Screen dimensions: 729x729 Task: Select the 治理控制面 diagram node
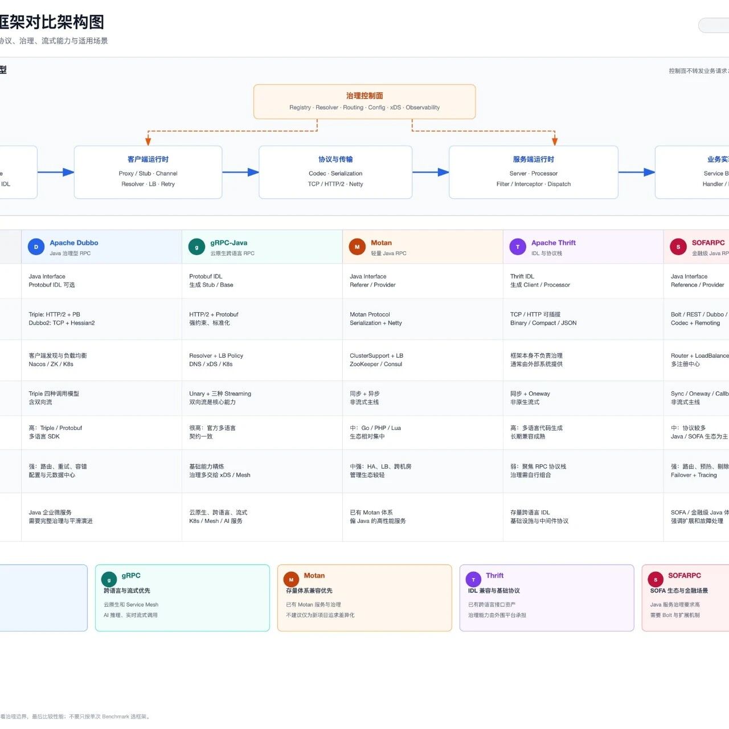tap(364, 102)
